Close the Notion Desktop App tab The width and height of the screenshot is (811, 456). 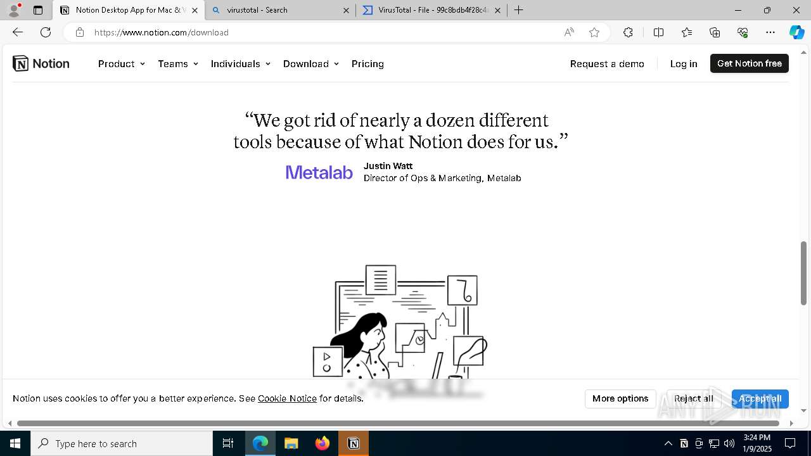[x=195, y=10]
